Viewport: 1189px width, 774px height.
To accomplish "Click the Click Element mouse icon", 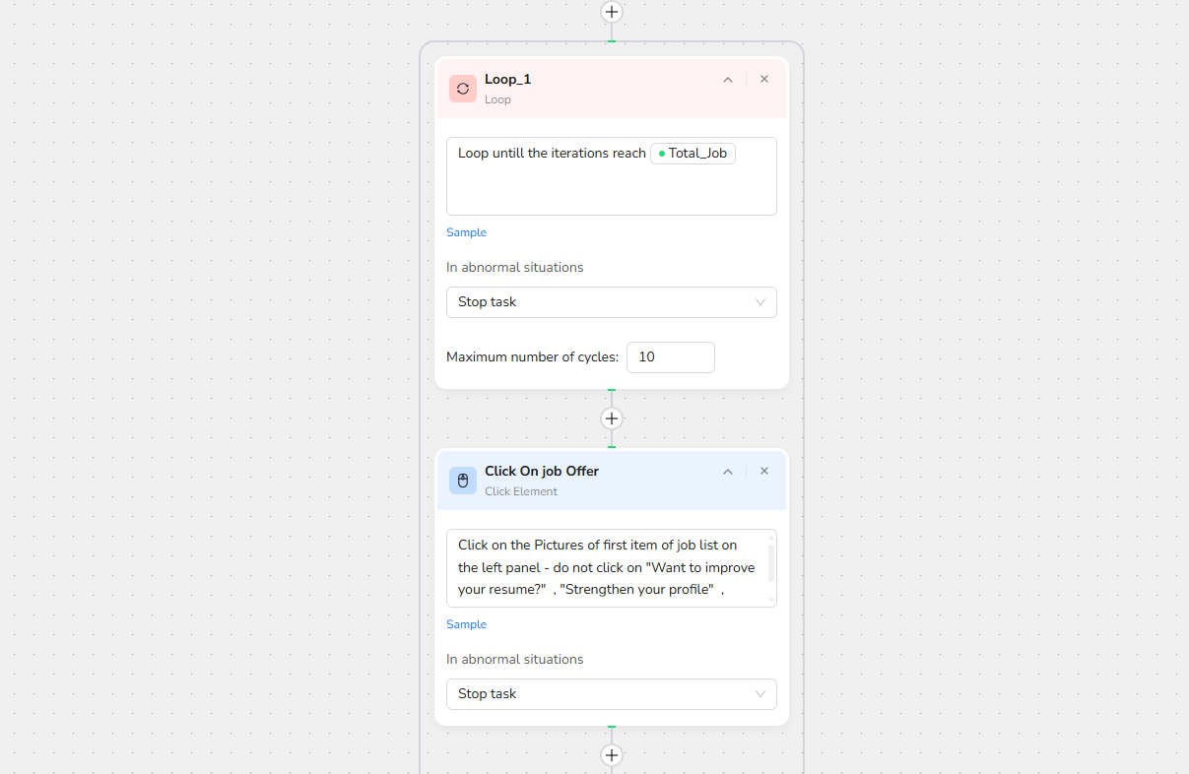I will [x=463, y=481].
